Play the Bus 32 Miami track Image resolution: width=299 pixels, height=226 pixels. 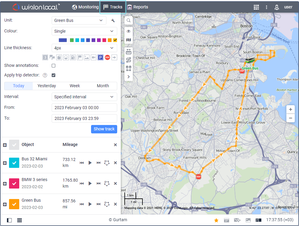click(90, 163)
